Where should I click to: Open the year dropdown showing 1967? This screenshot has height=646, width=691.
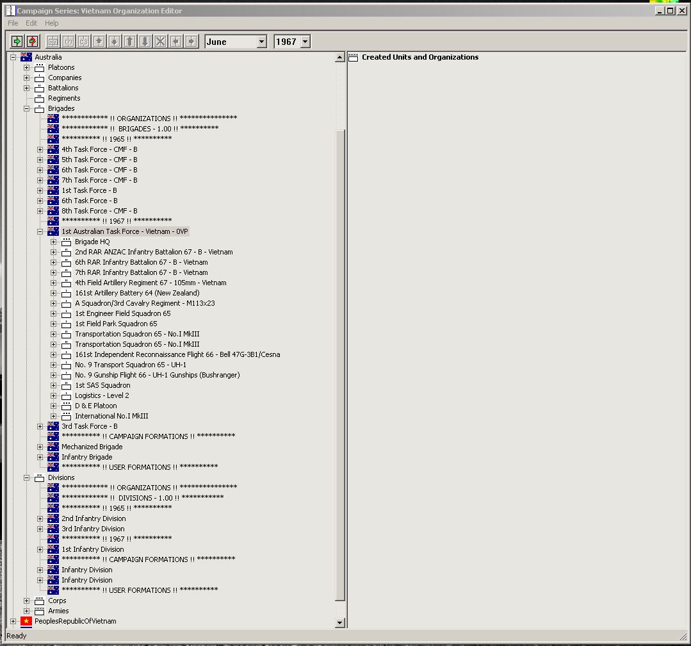[305, 42]
